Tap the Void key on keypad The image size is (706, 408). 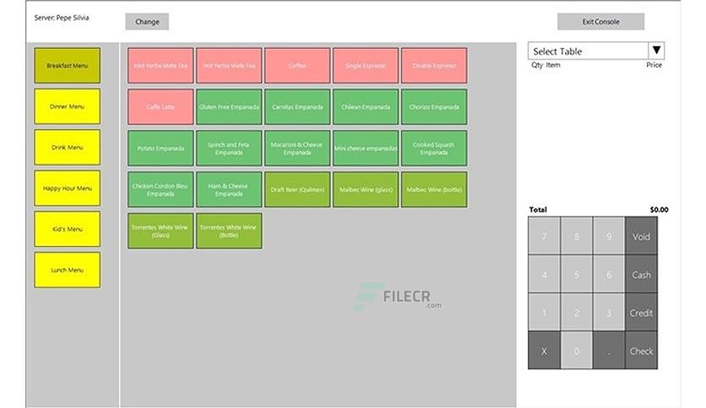point(641,236)
